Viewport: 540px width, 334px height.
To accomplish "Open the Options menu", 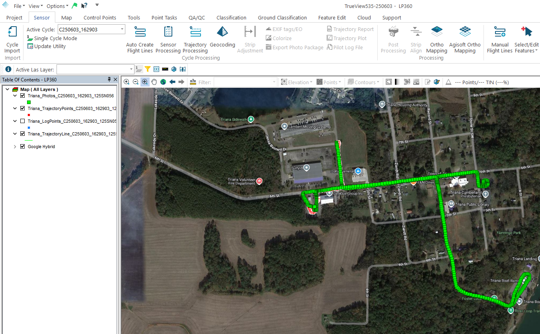I will (58, 6).
